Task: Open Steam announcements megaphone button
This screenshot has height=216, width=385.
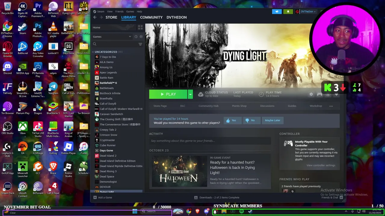Action: coord(277,12)
